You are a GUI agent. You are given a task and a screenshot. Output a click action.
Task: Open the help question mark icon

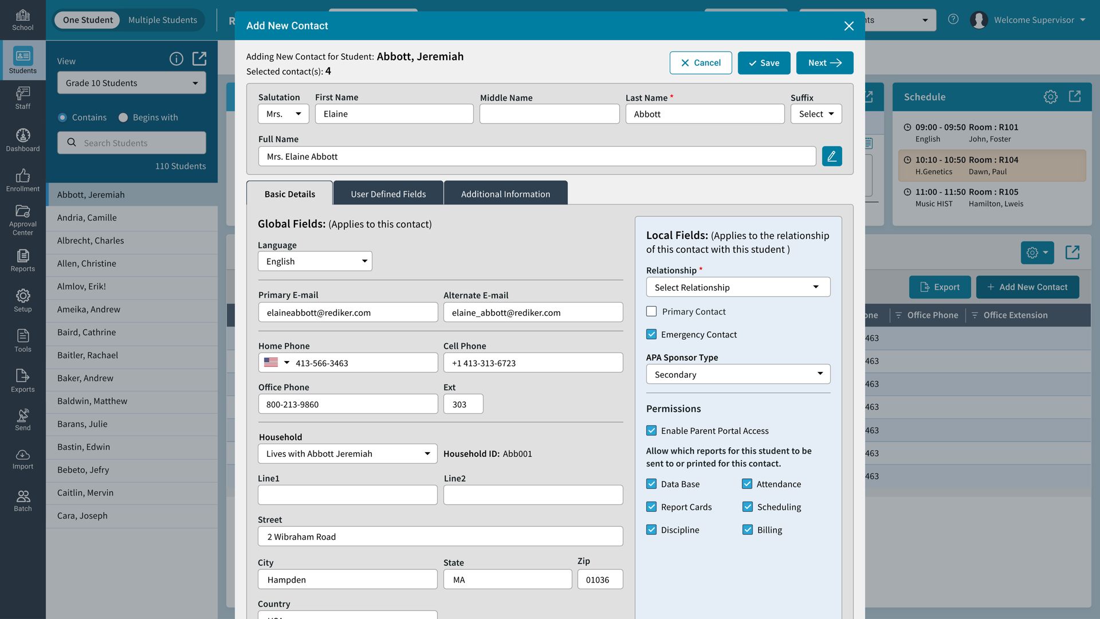(953, 19)
